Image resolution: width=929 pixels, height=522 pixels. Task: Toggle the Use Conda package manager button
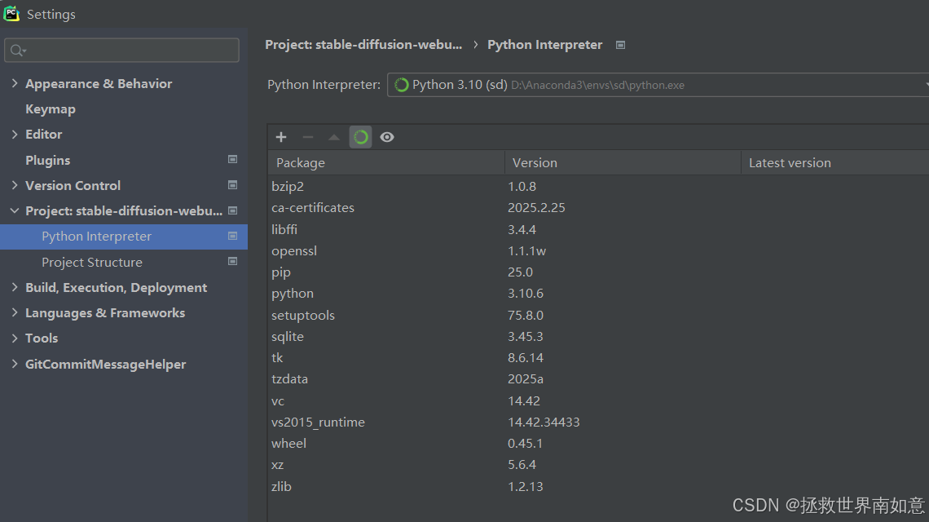[x=360, y=137]
